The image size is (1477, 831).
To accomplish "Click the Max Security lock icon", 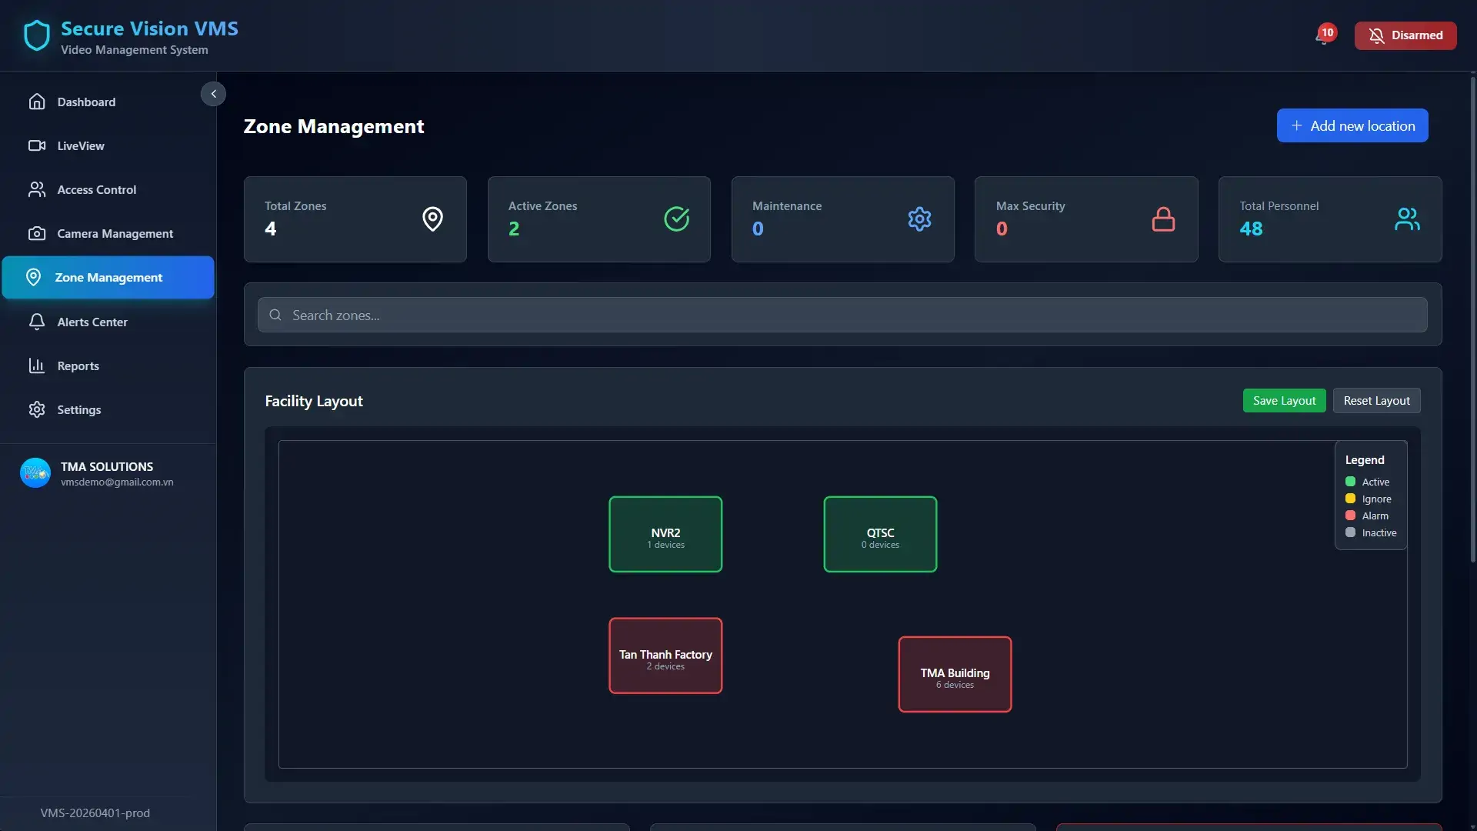I will (x=1163, y=219).
